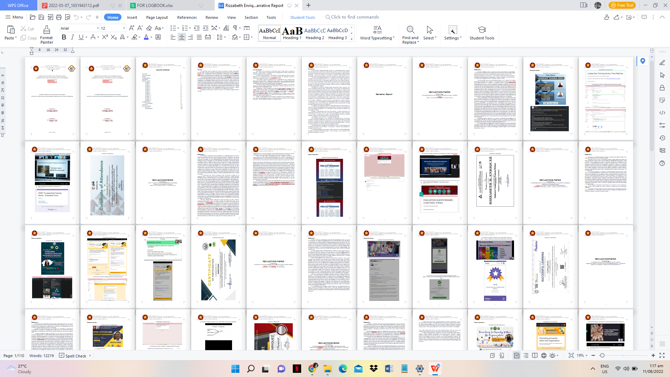Click the zoom slider handle

(x=602, y=355)
